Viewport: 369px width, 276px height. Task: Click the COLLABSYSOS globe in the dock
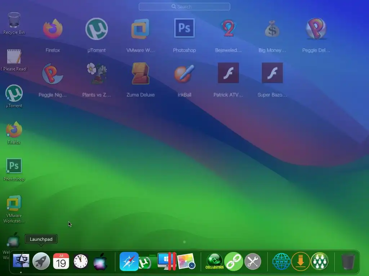pyautogui.click(x=214, y=261)
